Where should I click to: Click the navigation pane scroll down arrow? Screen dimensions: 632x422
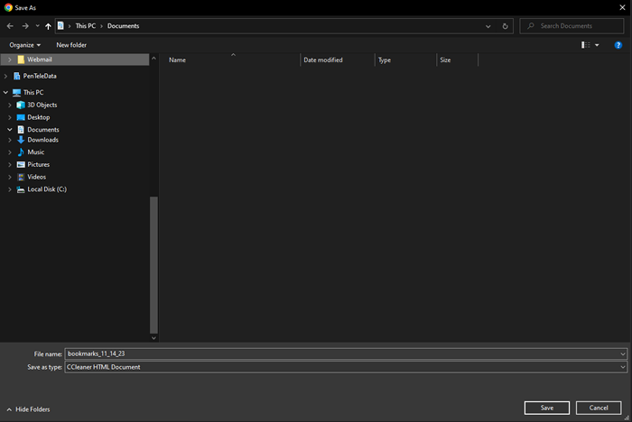coord(153,338)
